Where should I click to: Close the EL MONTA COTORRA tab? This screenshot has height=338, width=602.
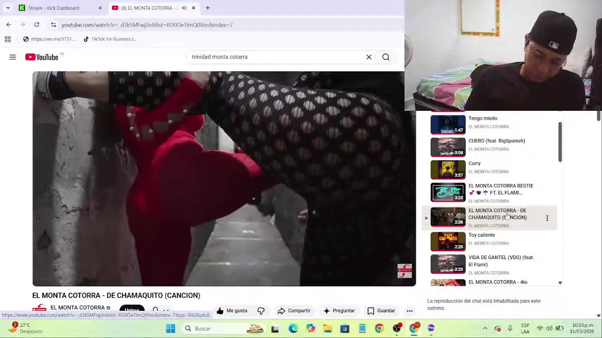193,8
